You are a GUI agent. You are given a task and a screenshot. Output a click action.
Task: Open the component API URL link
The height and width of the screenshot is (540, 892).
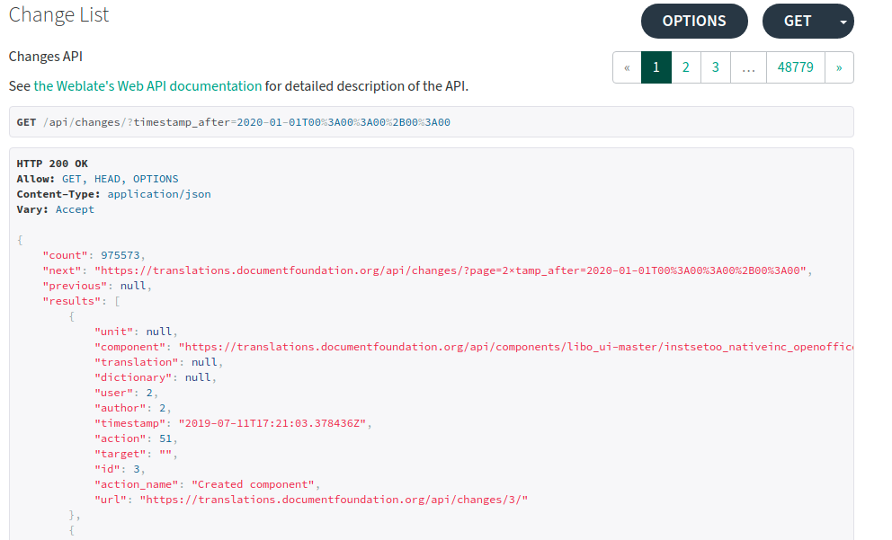pos(516,347)
